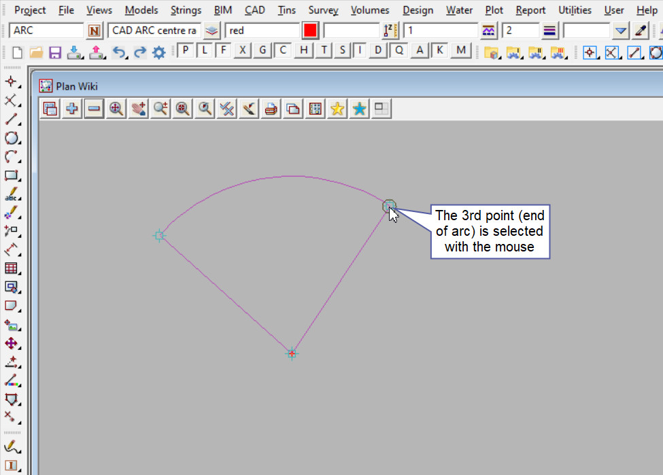Toggle the P snap button

[185, 50]
